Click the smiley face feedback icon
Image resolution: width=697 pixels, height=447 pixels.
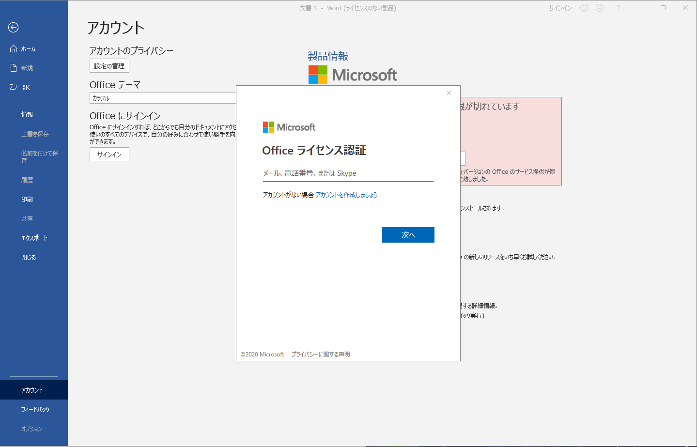pos(584,8)
